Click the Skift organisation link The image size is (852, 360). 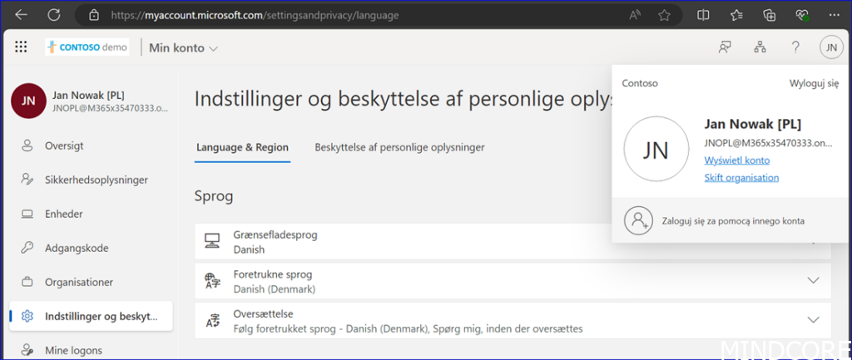(x=741, y=178)
